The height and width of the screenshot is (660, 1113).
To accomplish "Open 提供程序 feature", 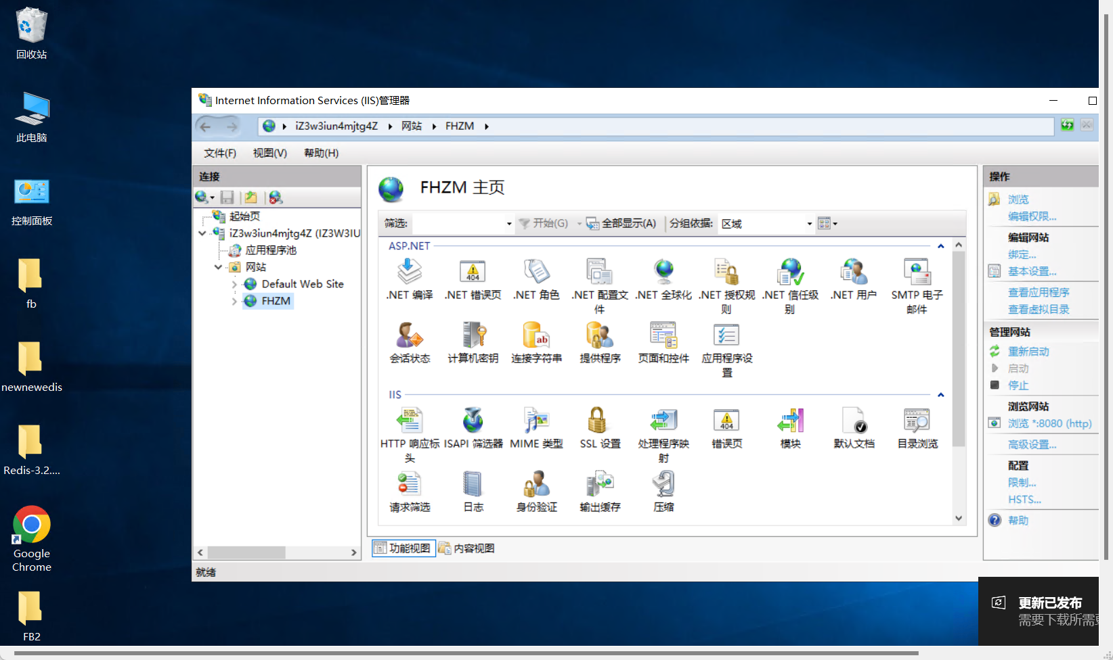I will click(x=600, y=344).
